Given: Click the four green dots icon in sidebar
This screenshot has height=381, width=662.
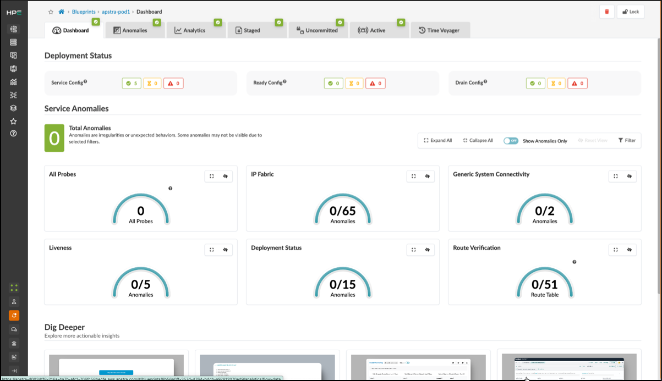Looking at the screenshot, I should (14, 288).
